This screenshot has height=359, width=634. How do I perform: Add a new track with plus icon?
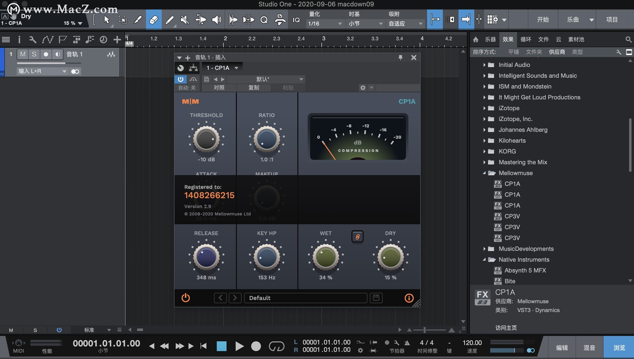point(117,40)
